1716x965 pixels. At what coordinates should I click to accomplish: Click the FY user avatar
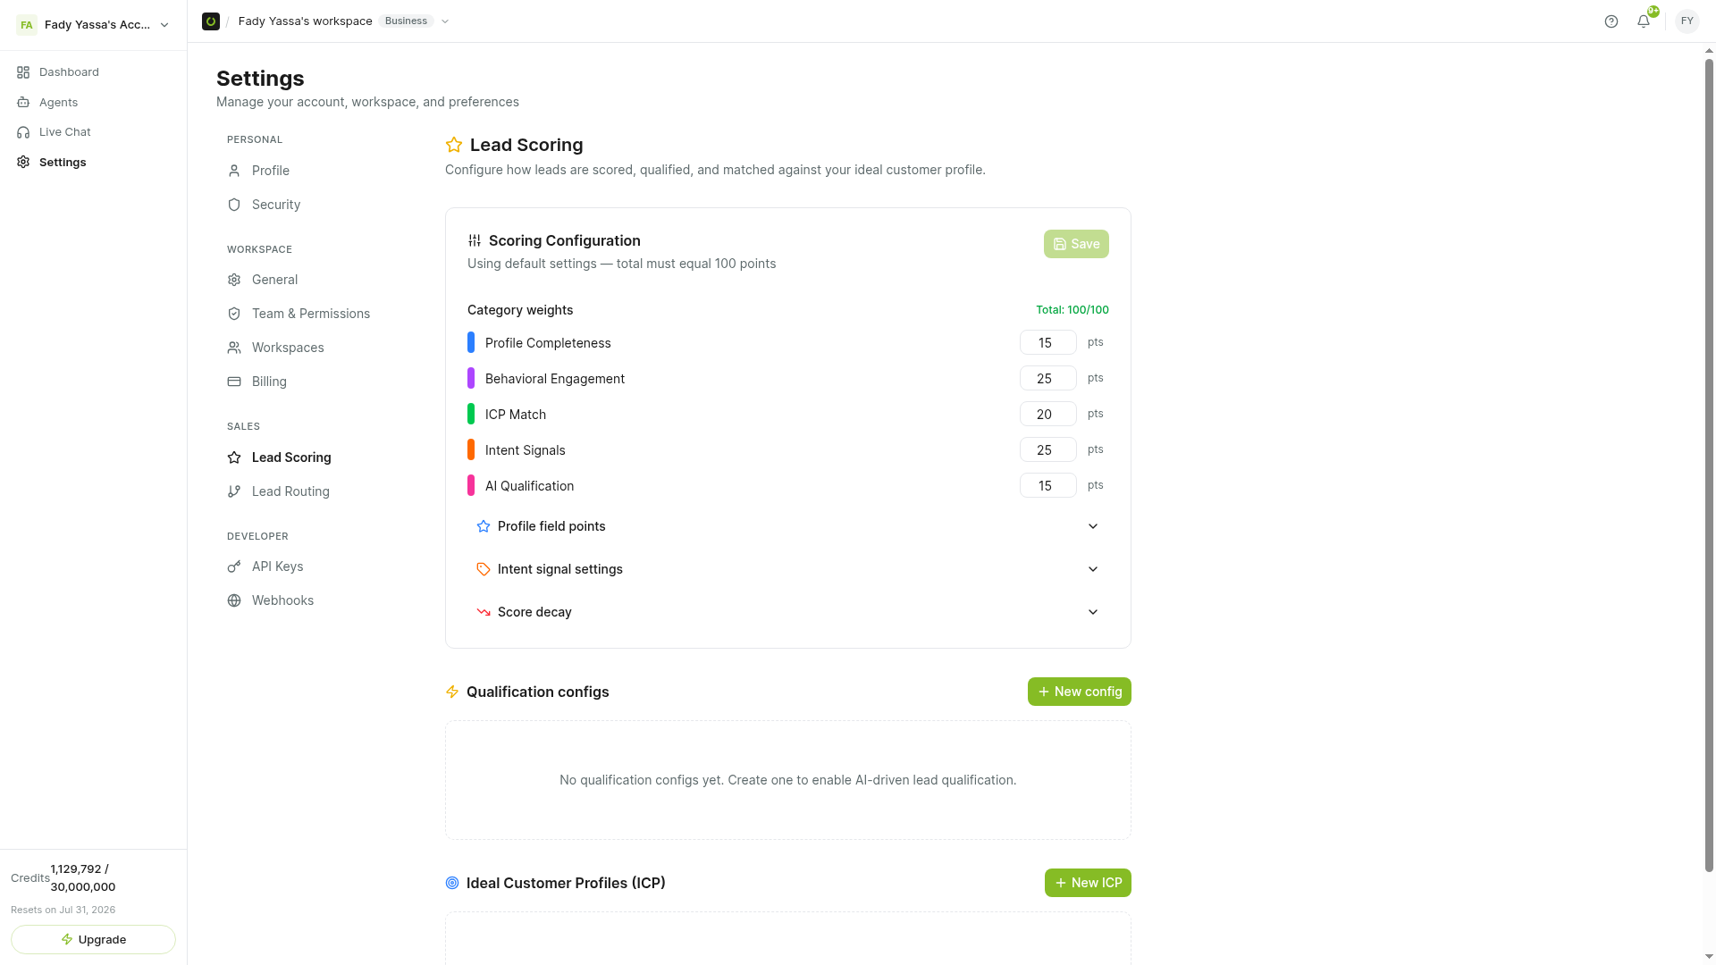click(1687, 21)
